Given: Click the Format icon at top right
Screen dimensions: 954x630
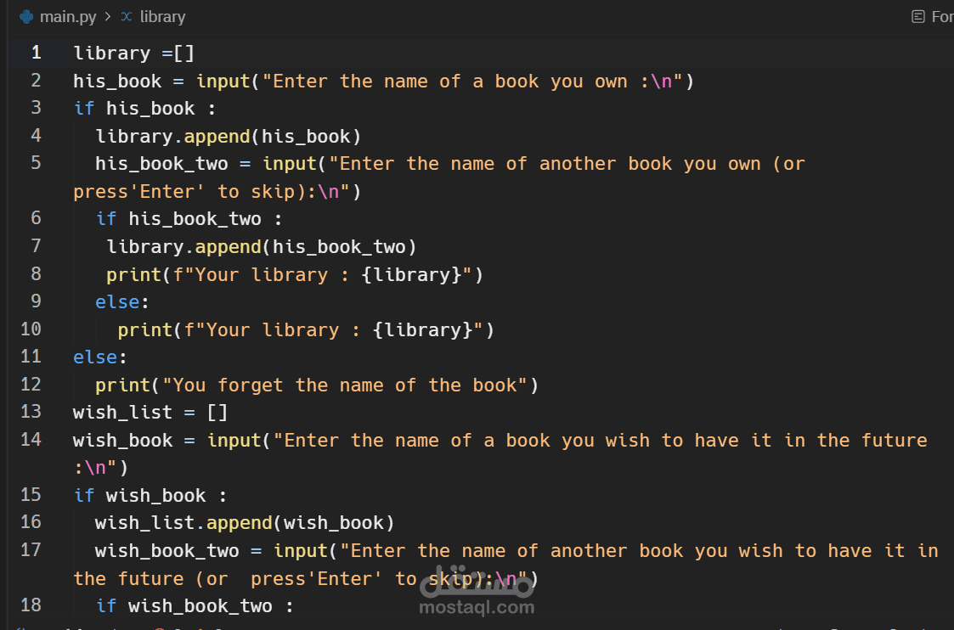Looking at the screenshot, I should (x=918, y=16).
